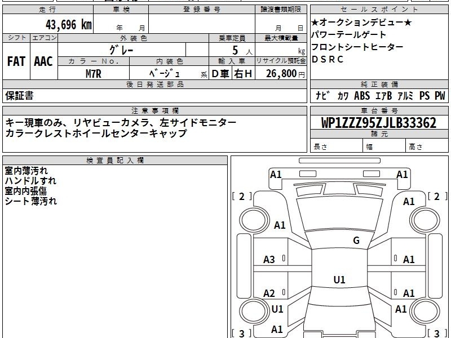Click the シフト header label

pyautogui.click(x=16, y=38)
